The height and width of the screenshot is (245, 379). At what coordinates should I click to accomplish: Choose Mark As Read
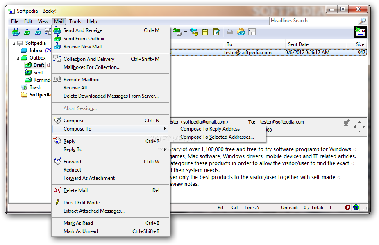111,223
